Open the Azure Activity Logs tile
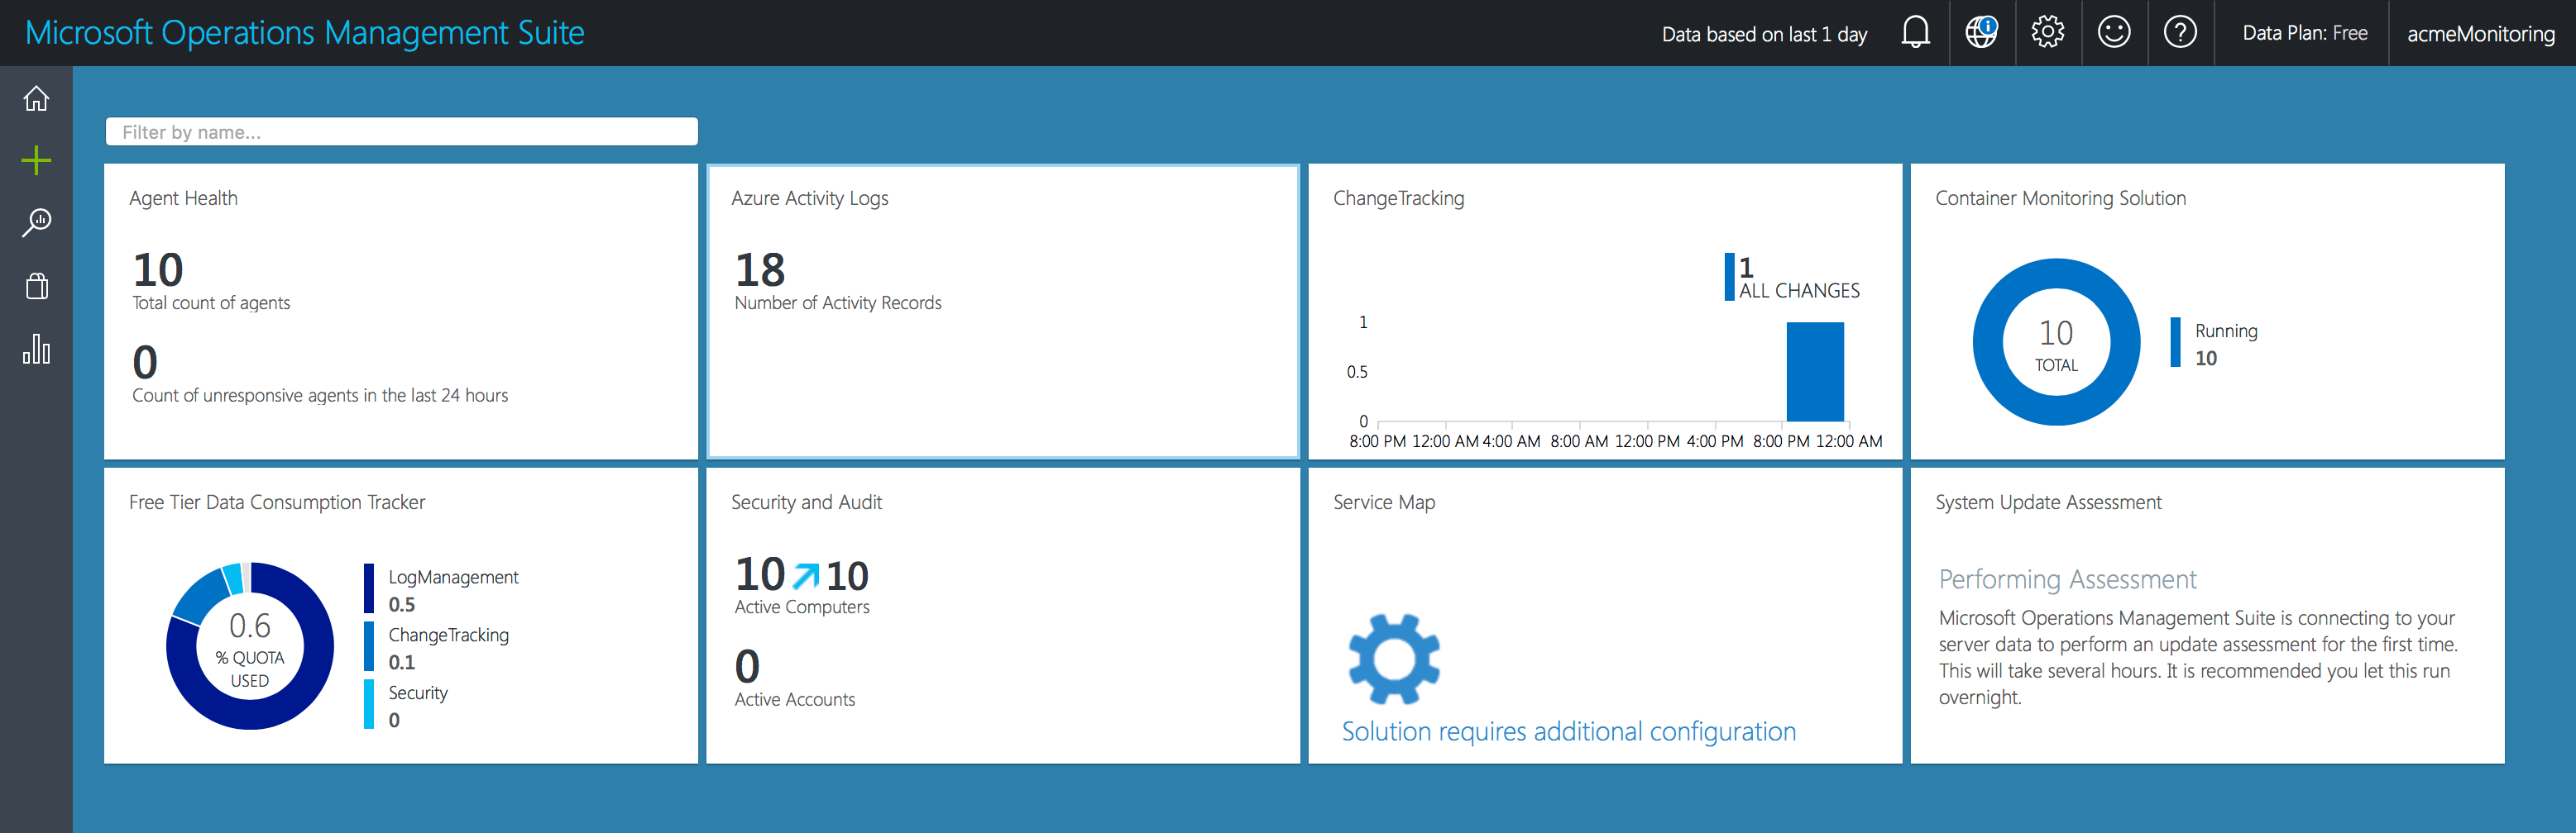The width and height of the screenshot is (2576, 833). [x=1003, y=312]
